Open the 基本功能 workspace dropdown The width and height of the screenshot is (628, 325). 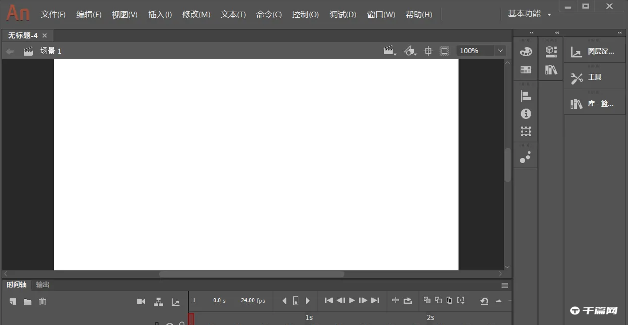coord(528,14)
